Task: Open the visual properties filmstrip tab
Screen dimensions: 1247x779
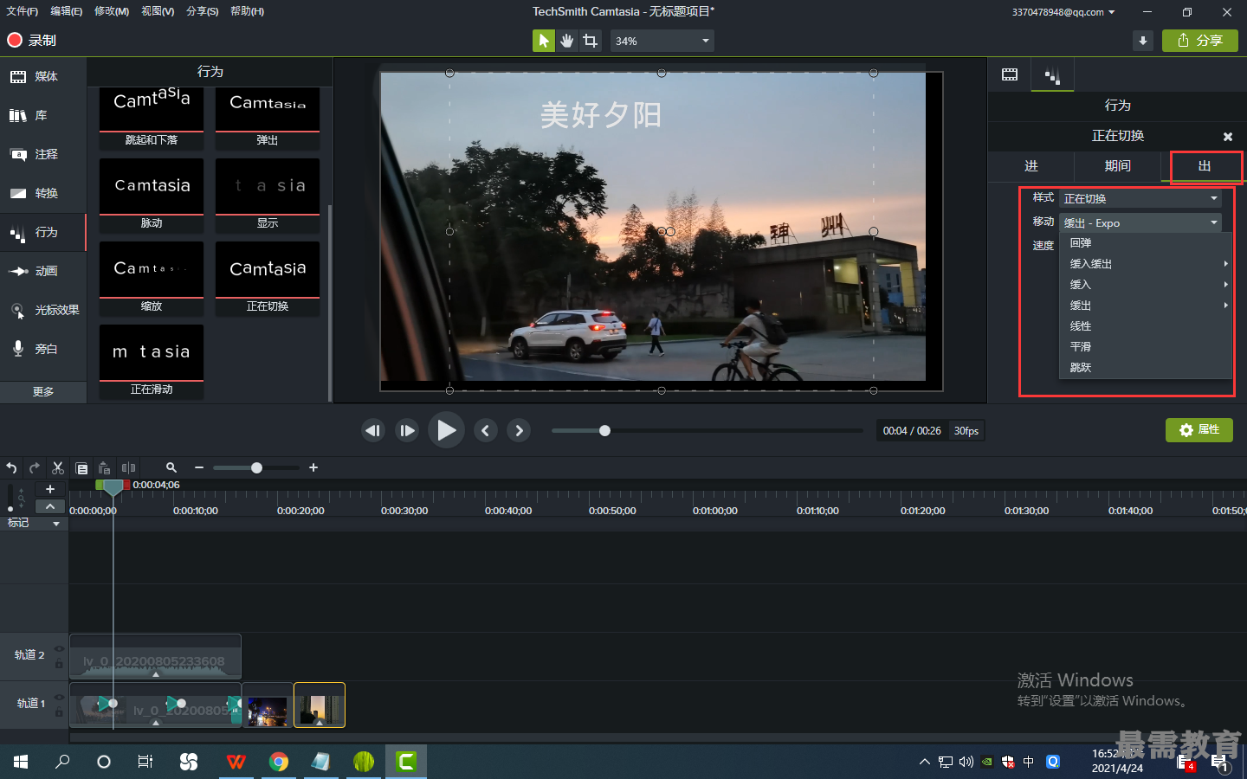Action: [x=1010, y=74]
